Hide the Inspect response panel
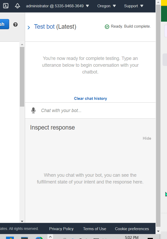Screen dimensions: 167x239 [x=147, y=138]
